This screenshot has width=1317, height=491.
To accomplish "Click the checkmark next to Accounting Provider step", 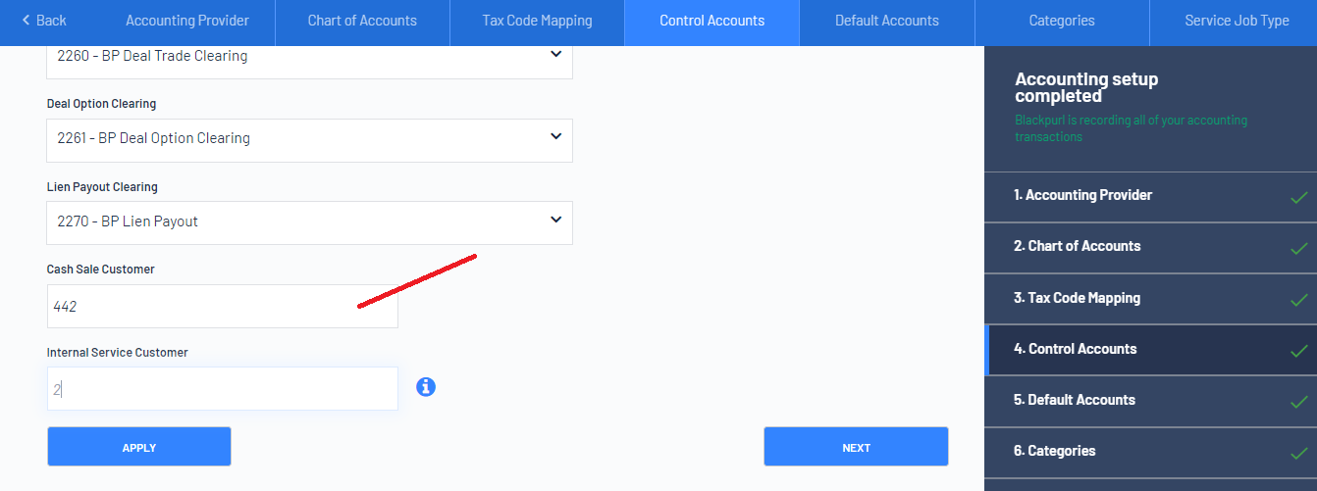I will (1299, 197).
